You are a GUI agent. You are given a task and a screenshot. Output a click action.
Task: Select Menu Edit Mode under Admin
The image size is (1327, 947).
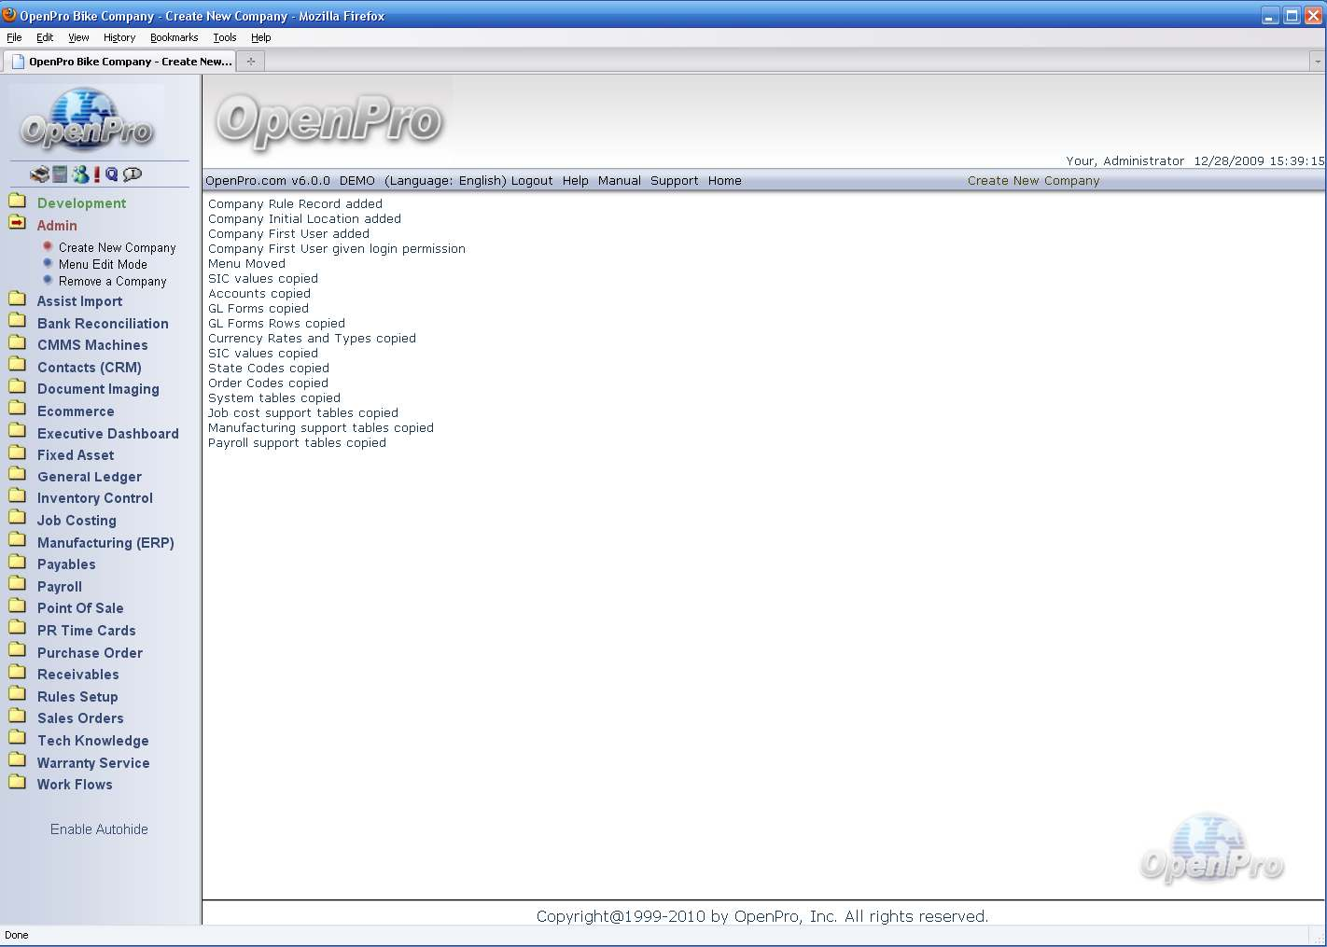click(103, 265)
